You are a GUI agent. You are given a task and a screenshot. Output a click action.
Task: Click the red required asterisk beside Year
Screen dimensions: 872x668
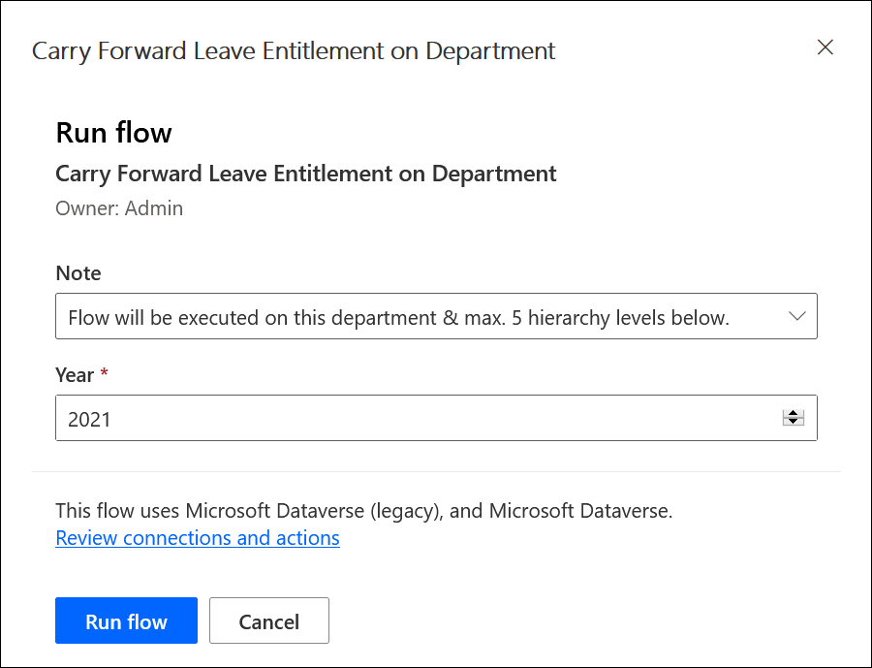pyautogui.click(x=104, y=374)
